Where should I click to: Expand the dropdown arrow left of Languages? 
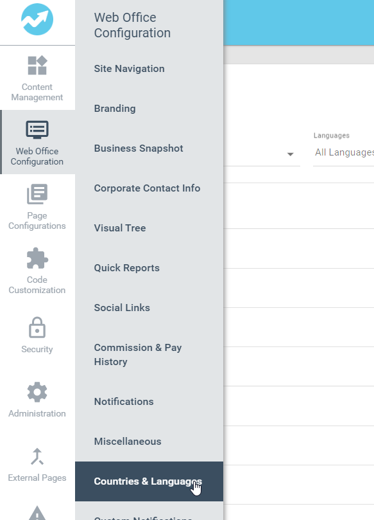pos(290,154)
